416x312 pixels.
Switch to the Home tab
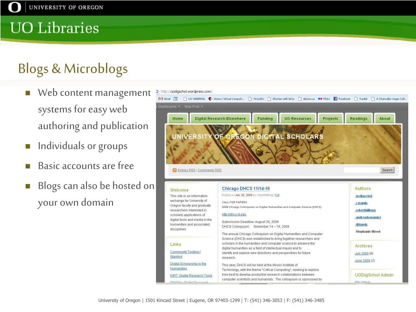178,119
